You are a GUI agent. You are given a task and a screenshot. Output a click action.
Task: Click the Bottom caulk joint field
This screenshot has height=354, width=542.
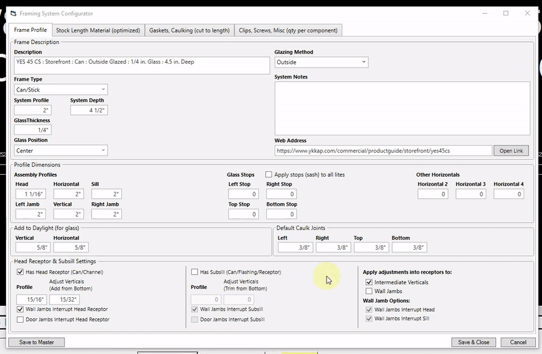[x=409, y=247]
